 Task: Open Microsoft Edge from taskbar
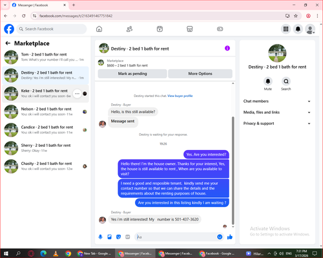tap(43, 253)
